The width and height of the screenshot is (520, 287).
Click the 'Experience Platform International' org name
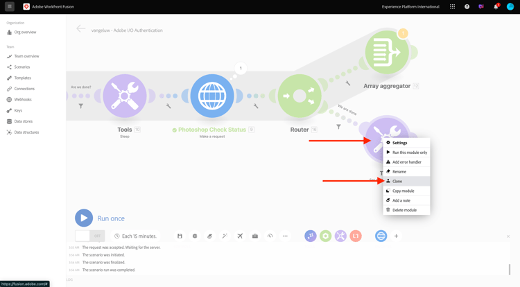tap(410, 7)
